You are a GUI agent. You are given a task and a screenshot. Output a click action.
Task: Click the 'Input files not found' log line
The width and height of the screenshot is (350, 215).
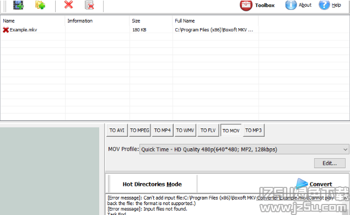click(x=147, y=209)
